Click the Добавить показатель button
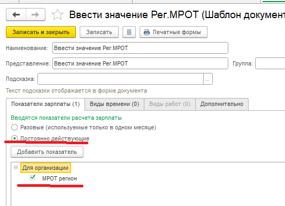Screen dimensions: 285x206 (x=47, y=152)
